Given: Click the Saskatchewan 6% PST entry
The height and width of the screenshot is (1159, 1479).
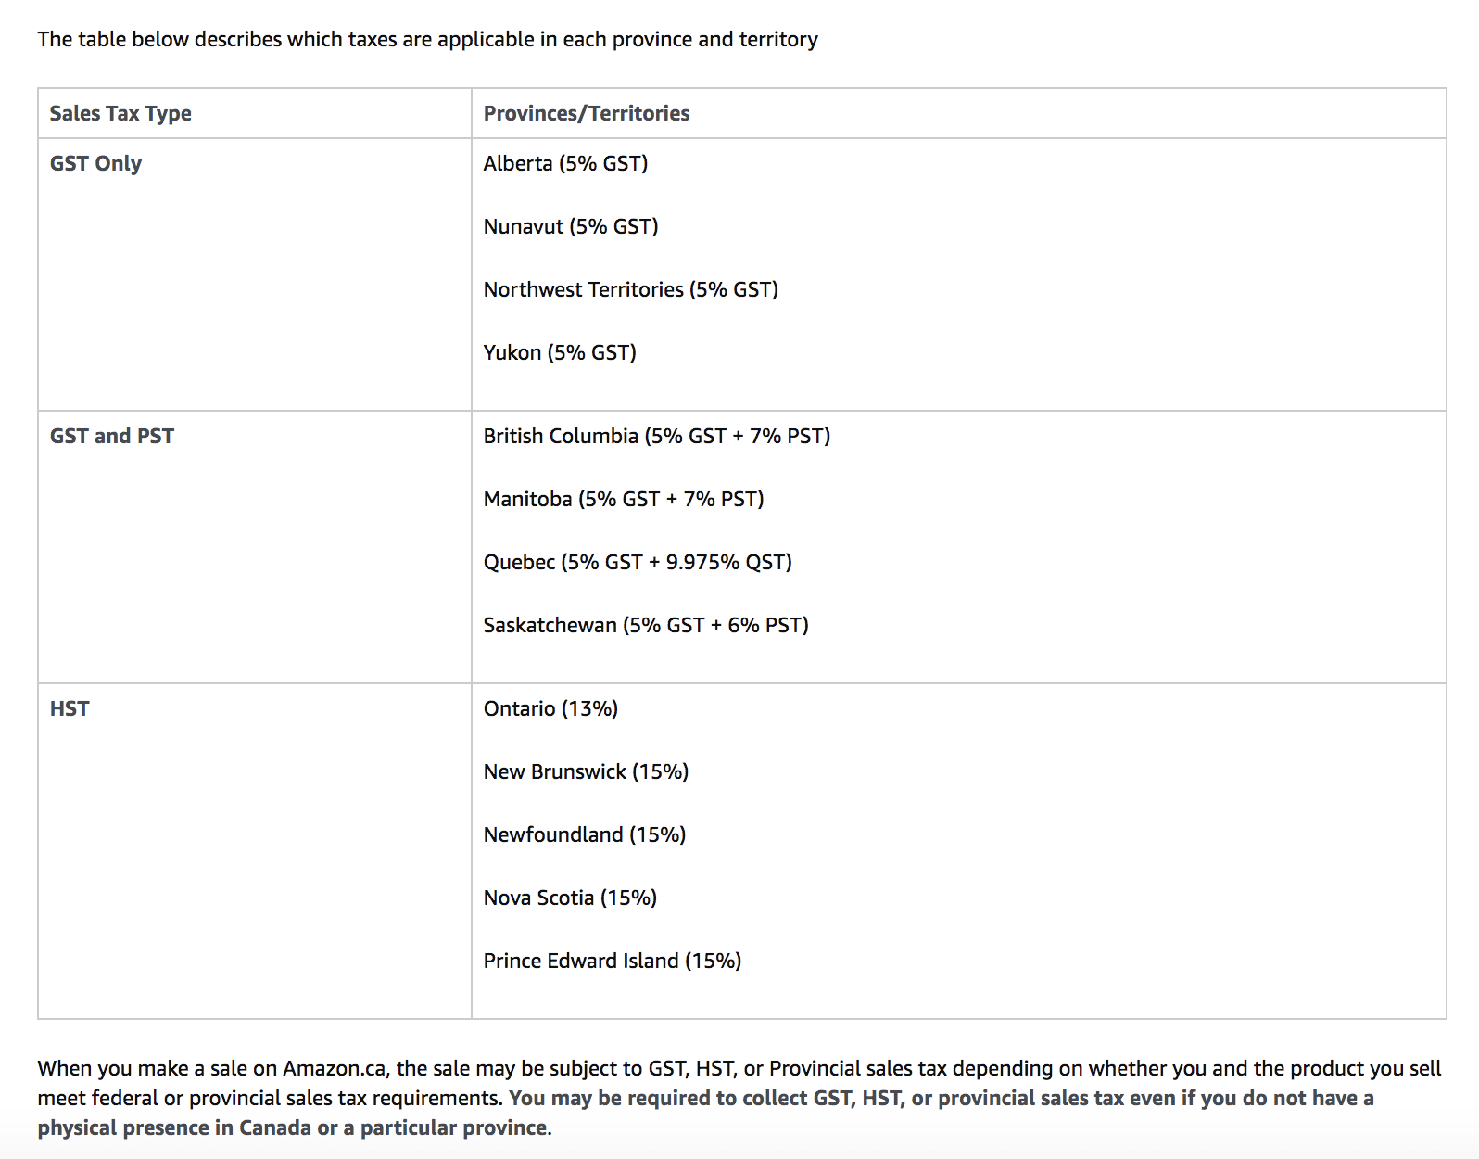Looking at the screenshot, I should click(646, 625).
